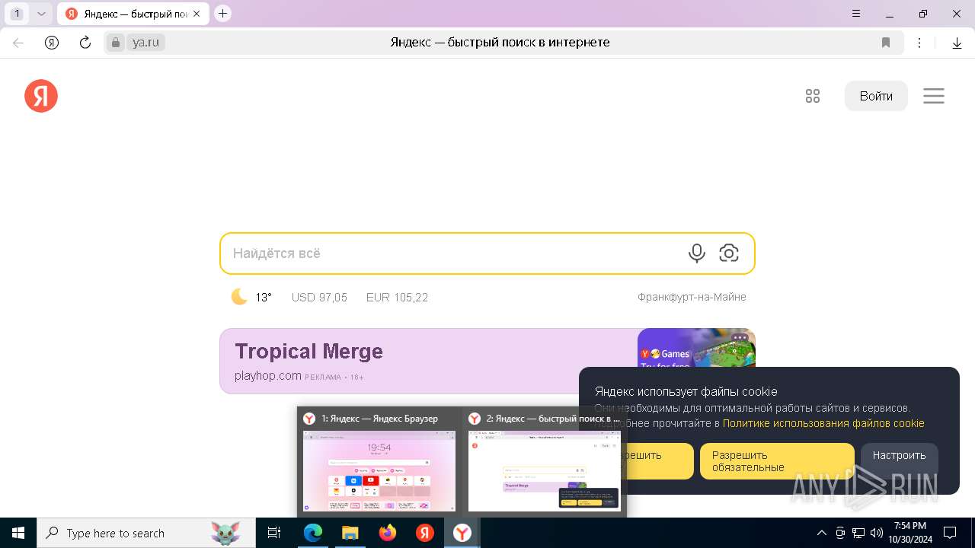Click the Войти login button
975x548 pixels.
876,96
